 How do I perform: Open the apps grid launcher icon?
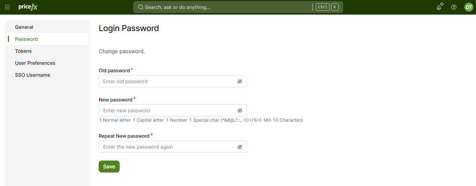coord(7,7)
